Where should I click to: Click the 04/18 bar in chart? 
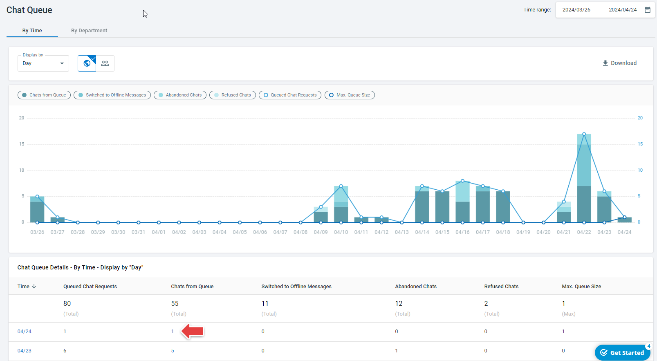(503, 207)
